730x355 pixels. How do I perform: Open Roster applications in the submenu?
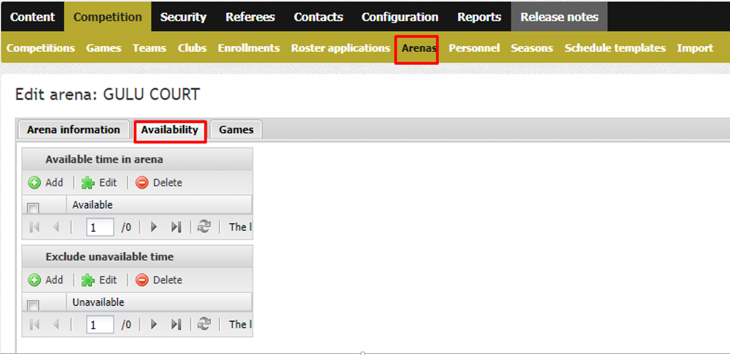pos(340,48)
